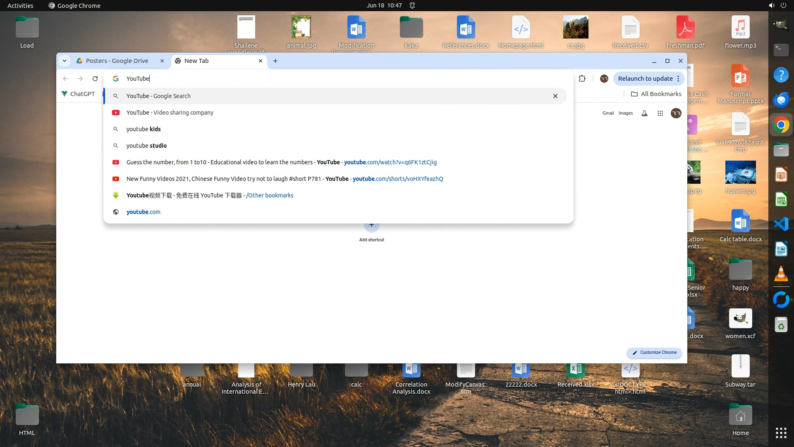Screen dimensions: 794x447
Task: Open Visual Studio Code from the dock
Action: 781,224
